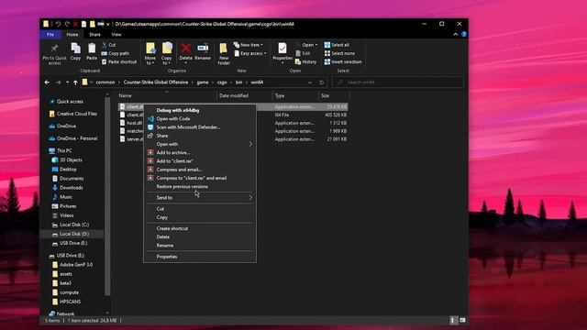Select the host.dll file row

(x=233, y=123)
